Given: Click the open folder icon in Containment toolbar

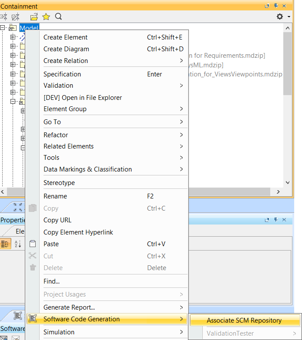Looking at the screenshot, I should pyautogui.click(x=34, y=17).
